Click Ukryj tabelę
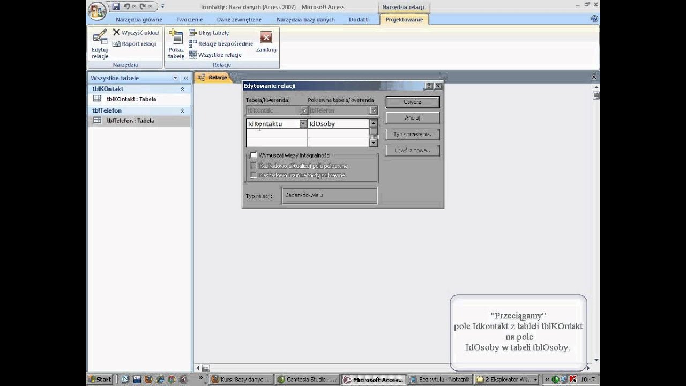This screenshot has width=686, height=386. click(209, 33)
